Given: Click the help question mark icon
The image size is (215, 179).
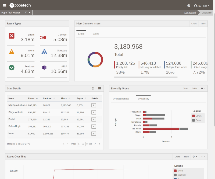Looking at the screenshot, I should [189, 6].
